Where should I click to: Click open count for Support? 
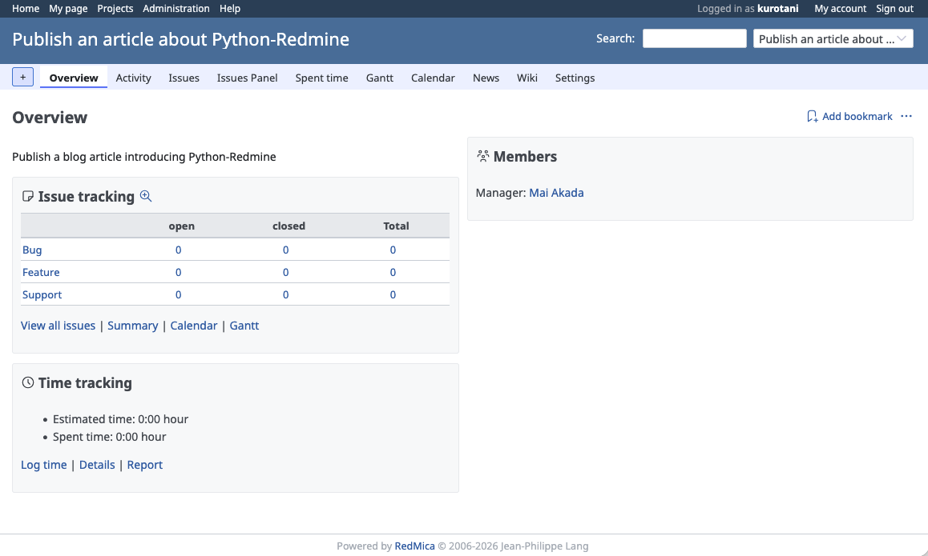tap(178, 295)
